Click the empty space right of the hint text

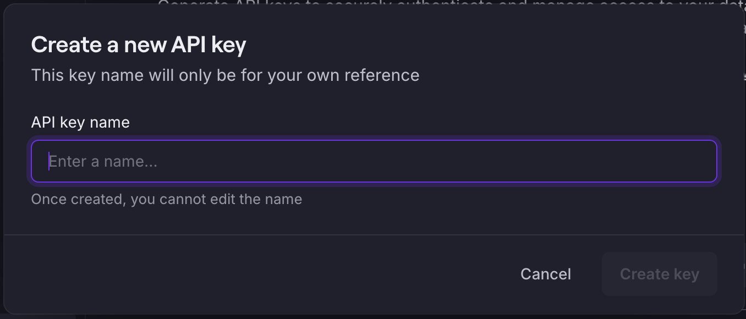point(495,199)
